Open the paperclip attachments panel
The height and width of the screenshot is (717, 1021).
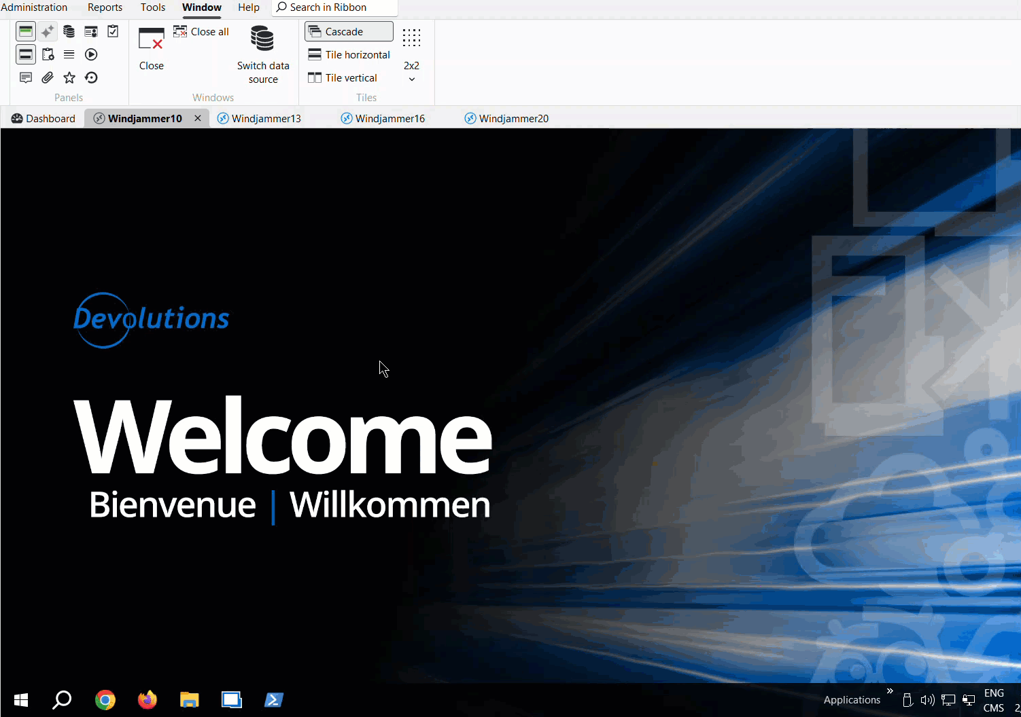pos(48,77)
